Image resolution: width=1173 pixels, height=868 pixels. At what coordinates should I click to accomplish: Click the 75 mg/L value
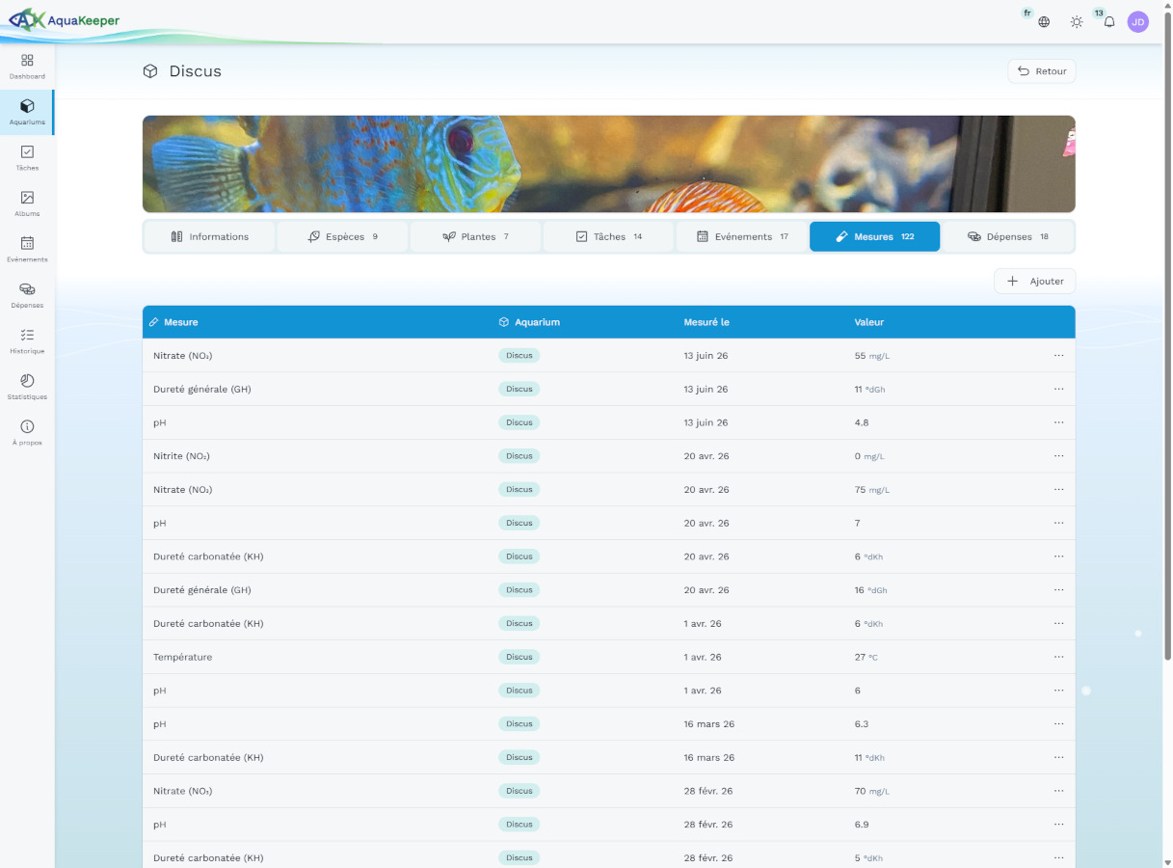click(x=871, y=490)
